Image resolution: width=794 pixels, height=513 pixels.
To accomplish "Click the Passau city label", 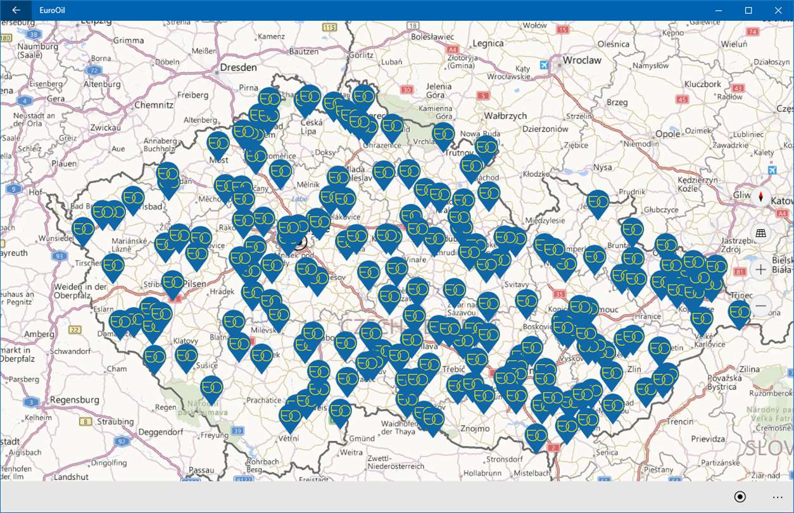I will (x=202, y=470).
